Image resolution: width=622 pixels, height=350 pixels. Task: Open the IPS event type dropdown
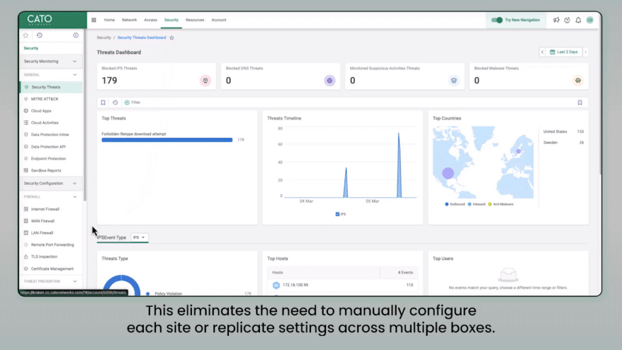tap(140, 237)
